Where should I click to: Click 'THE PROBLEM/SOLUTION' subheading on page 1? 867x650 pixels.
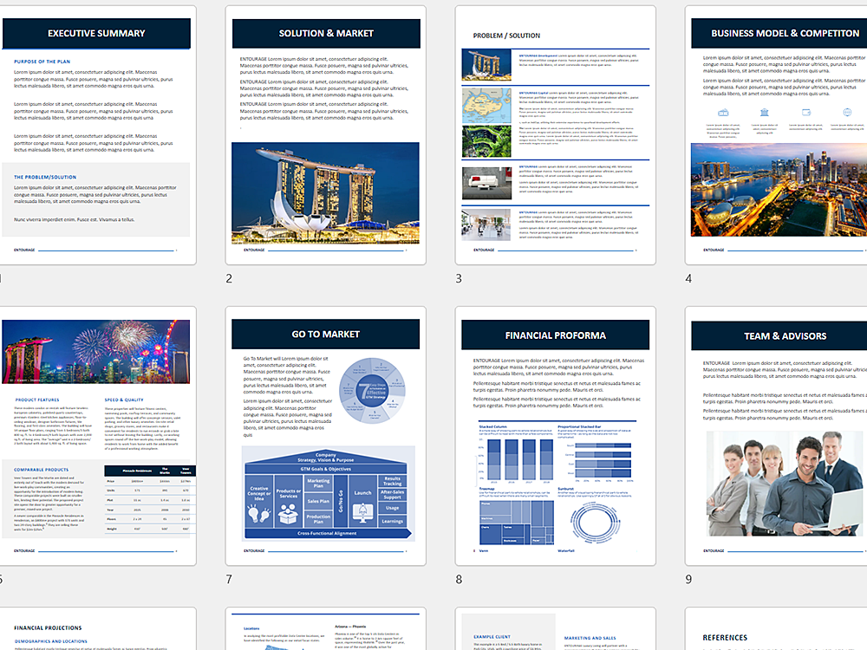[45, 178]
